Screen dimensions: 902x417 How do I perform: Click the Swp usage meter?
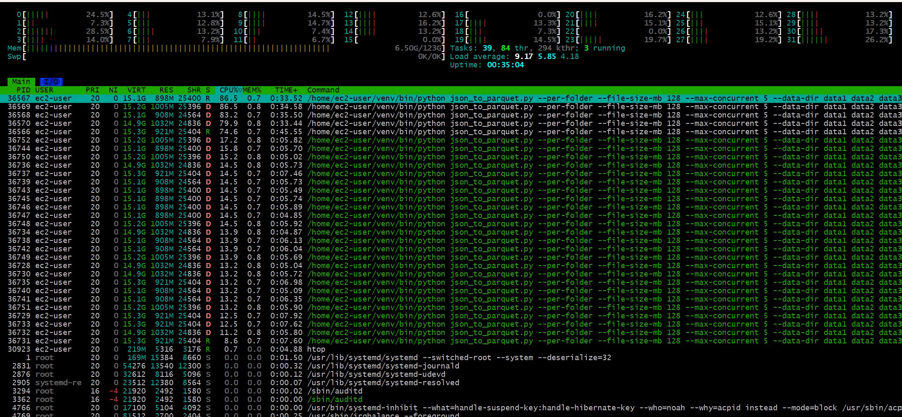point(226,56)
